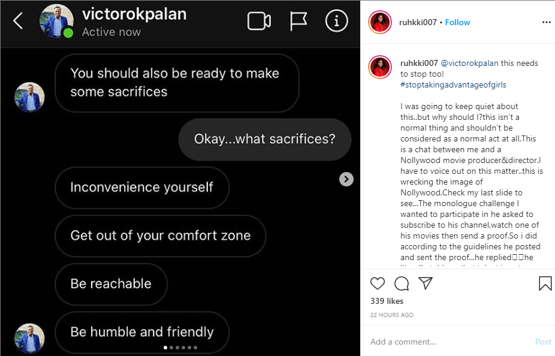Save post with bookmark icon

[545, 283]
